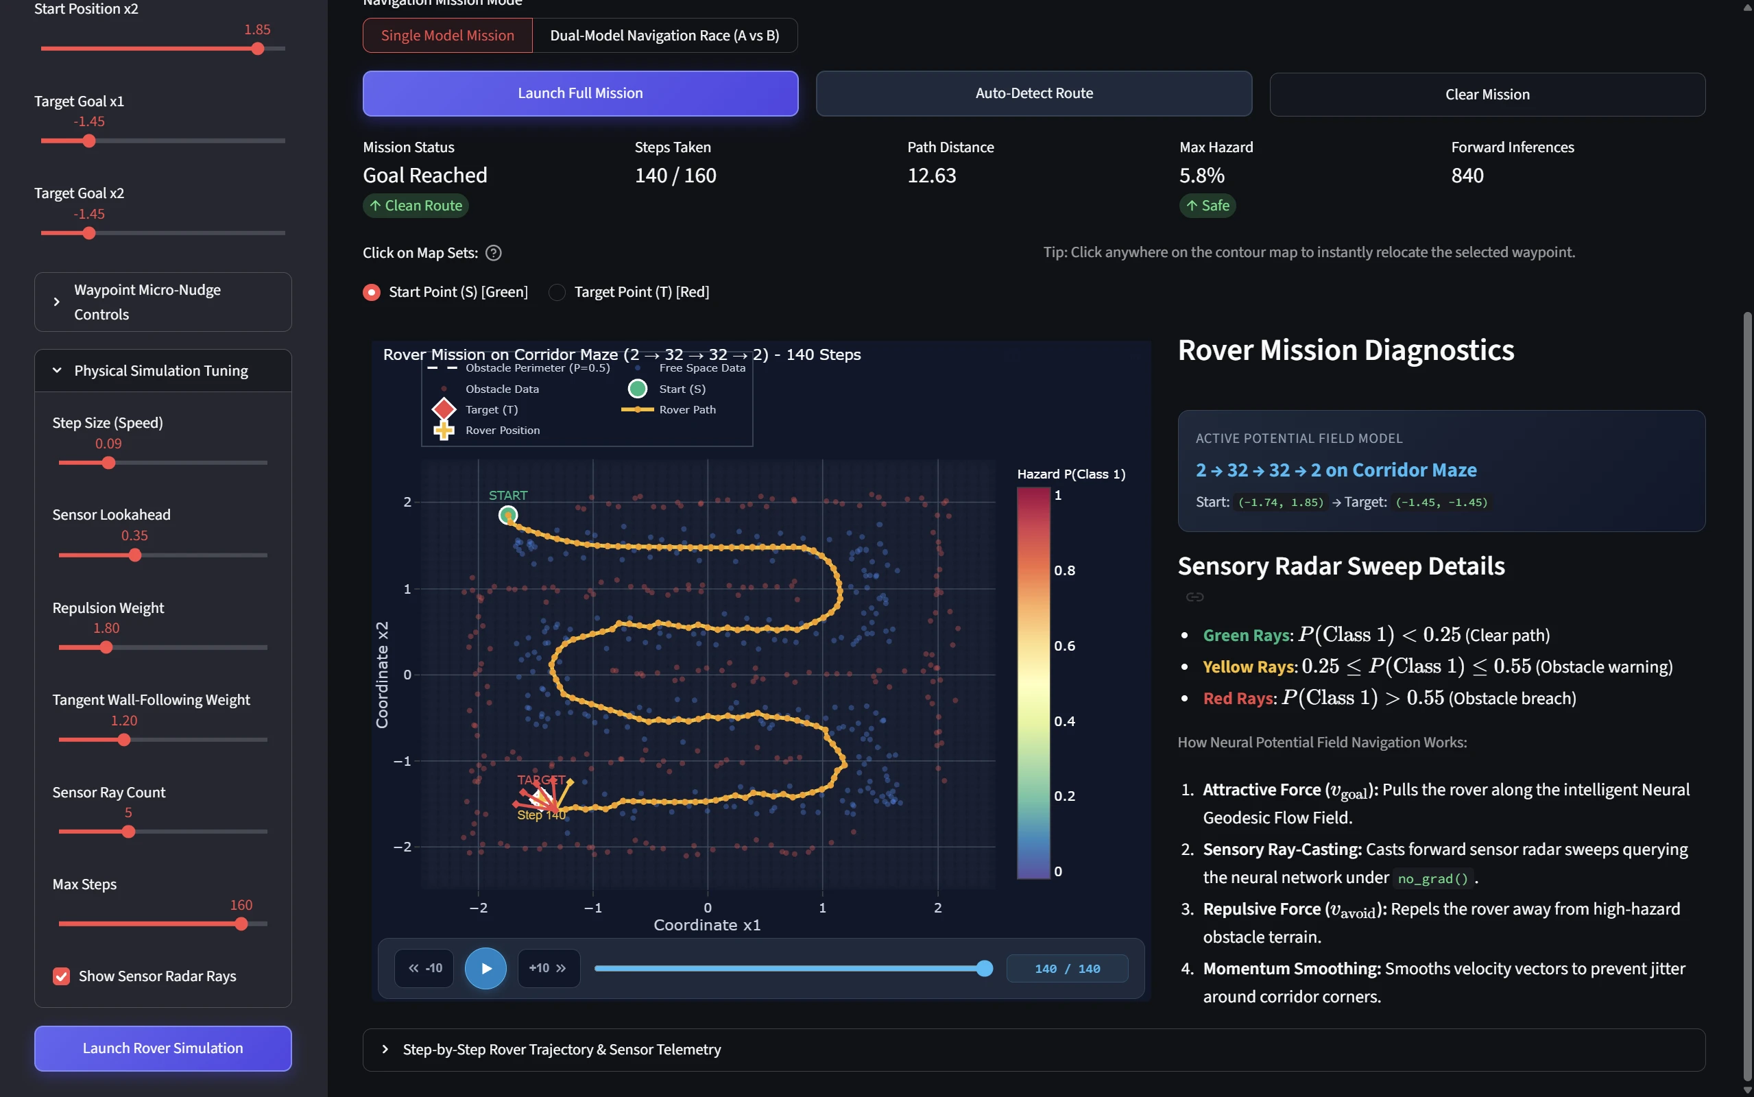Toggle Rover Position legend entry
This screenshot has height=1097, width=1754.
(486, 431)
